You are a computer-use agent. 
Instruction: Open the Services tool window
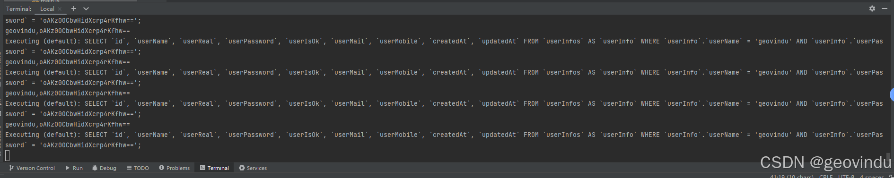click(253, 168)
